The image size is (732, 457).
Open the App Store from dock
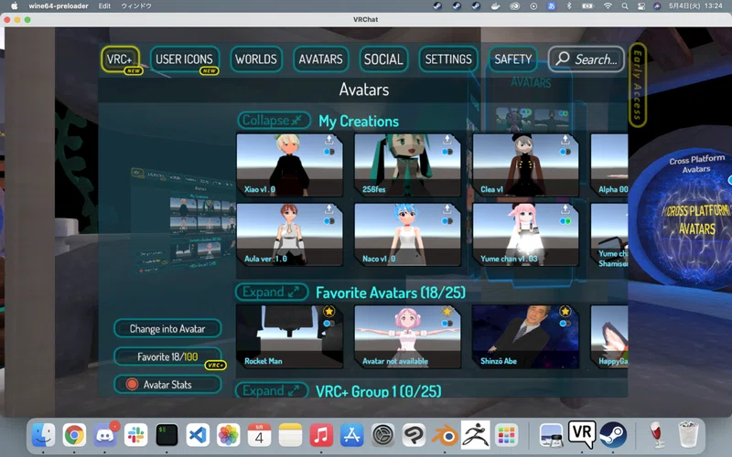point(351,436)
